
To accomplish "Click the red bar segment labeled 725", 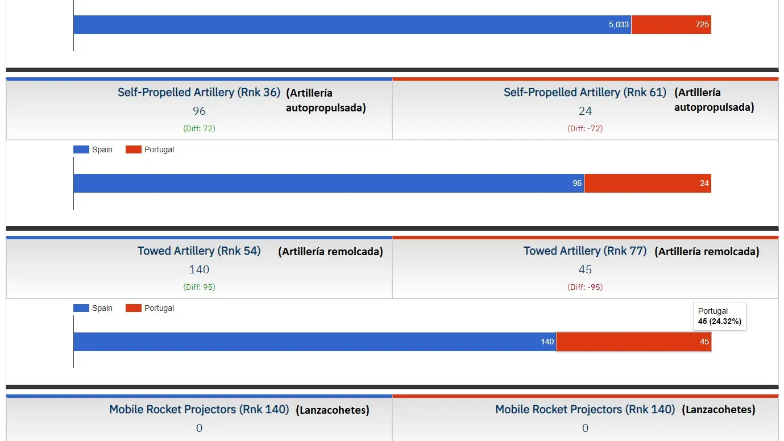I will [x=671, y=25].
